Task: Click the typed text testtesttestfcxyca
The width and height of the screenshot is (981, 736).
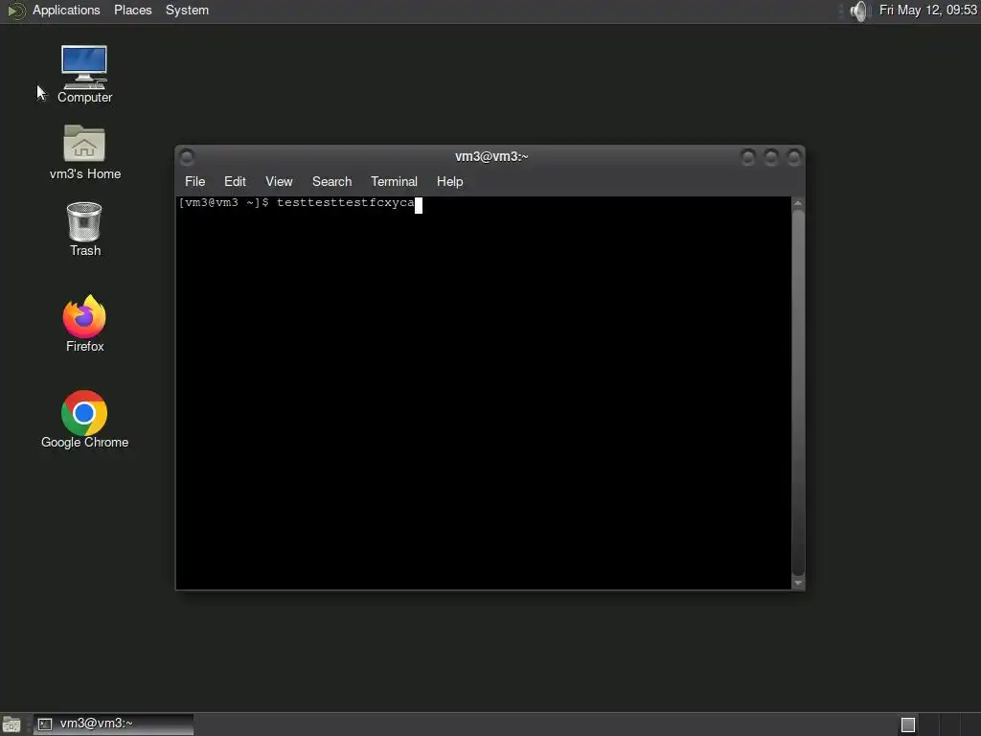Action: coord(345,203)
